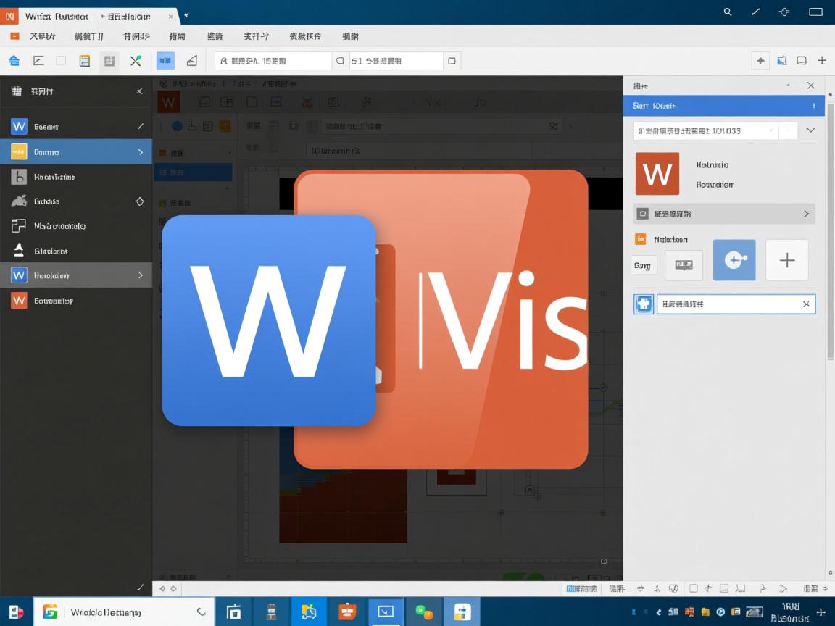This screenshot has width=835, height=626.
Task: Click the blue circular plus tile in right panel
Action: click(x=734, y=260)
